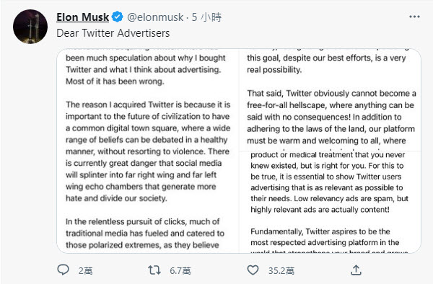Click the 6.7萬 retweet count

(180, 271)
